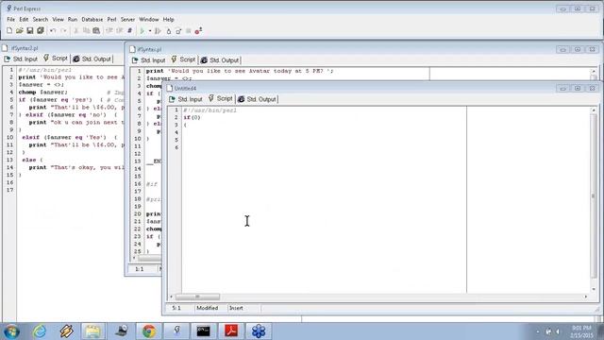Open Google Chrome from taskbar
This screenshot has width=604, height=340.
pos(149,331)
